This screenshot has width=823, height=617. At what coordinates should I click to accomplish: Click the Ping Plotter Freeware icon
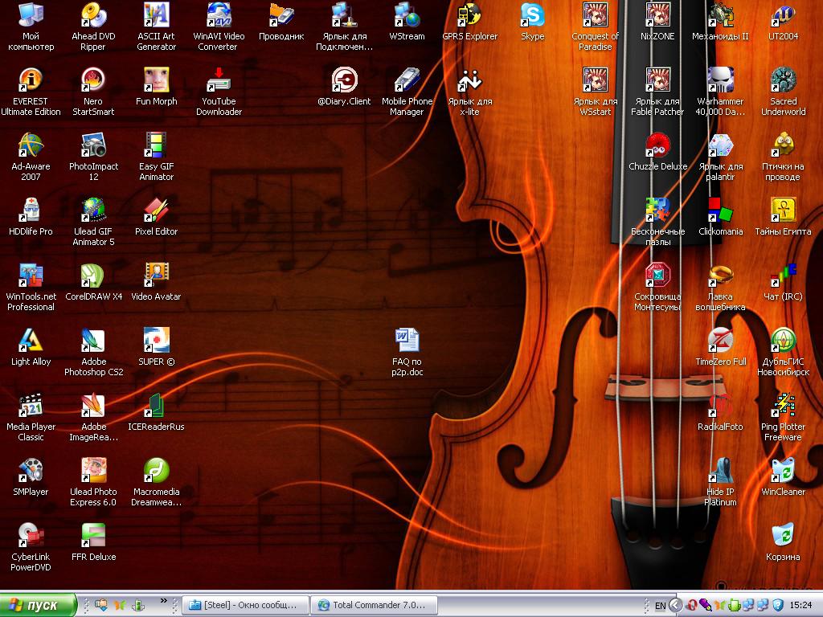click(x=783, y=406)
